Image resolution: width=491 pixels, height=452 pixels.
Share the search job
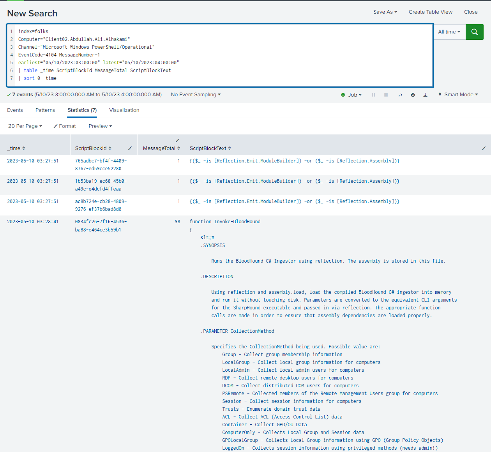[x=400, y=95]
